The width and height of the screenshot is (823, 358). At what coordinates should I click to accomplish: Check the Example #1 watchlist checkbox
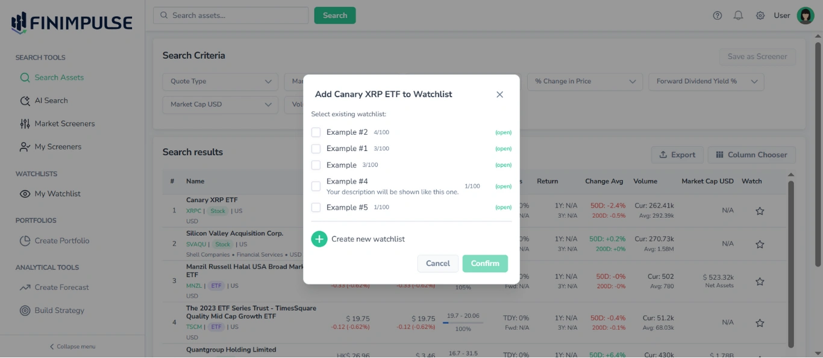click(x=316, y=148)
